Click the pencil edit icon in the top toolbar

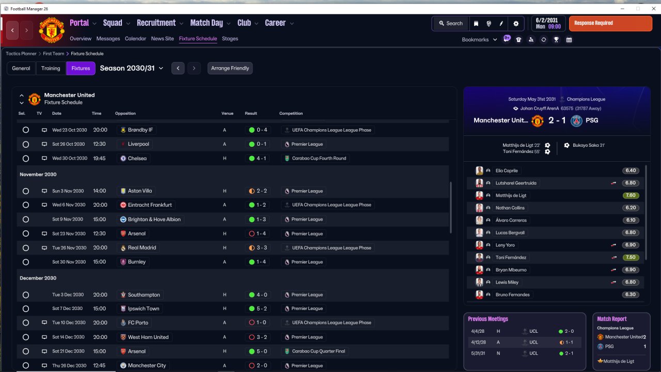[x=501, y=23]
